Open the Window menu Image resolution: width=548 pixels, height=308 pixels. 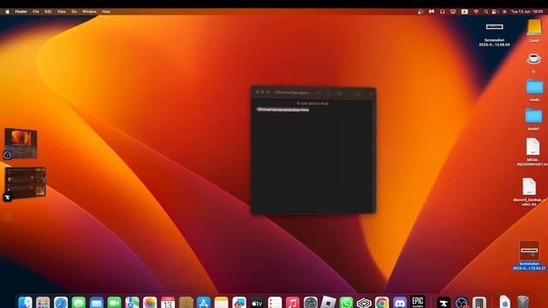click(89, 11)
